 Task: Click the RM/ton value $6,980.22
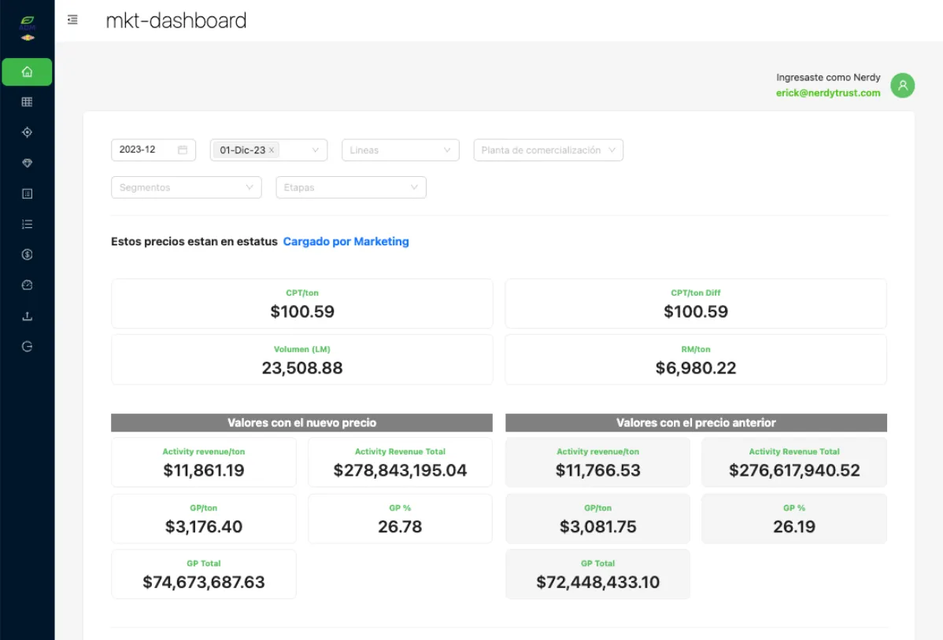tap(696, 368)
